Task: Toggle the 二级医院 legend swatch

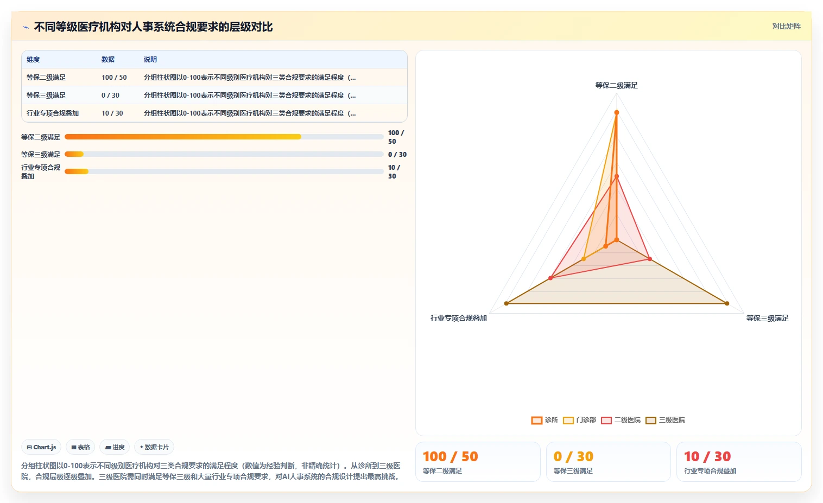Action: tap(606, 420)
